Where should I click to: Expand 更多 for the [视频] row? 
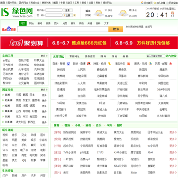pos(173,139)
